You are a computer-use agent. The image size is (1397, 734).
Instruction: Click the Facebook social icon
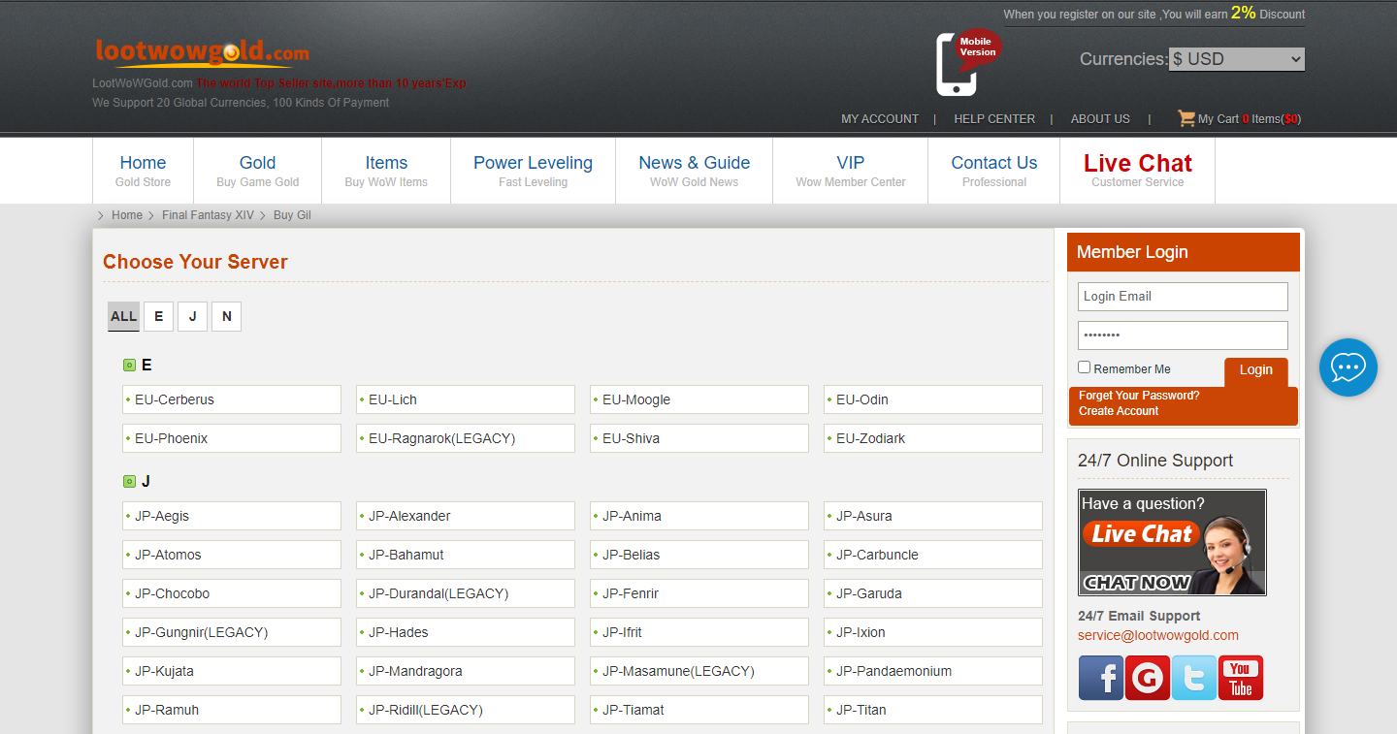pyautogui.click(x=1100, y=678)
